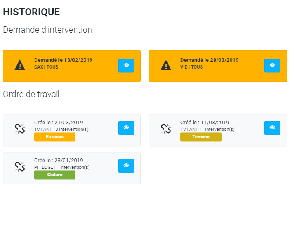The image size is (294, 246).
Task: Open eye button for 11/03/2019 work order
Action: (272, 128)
